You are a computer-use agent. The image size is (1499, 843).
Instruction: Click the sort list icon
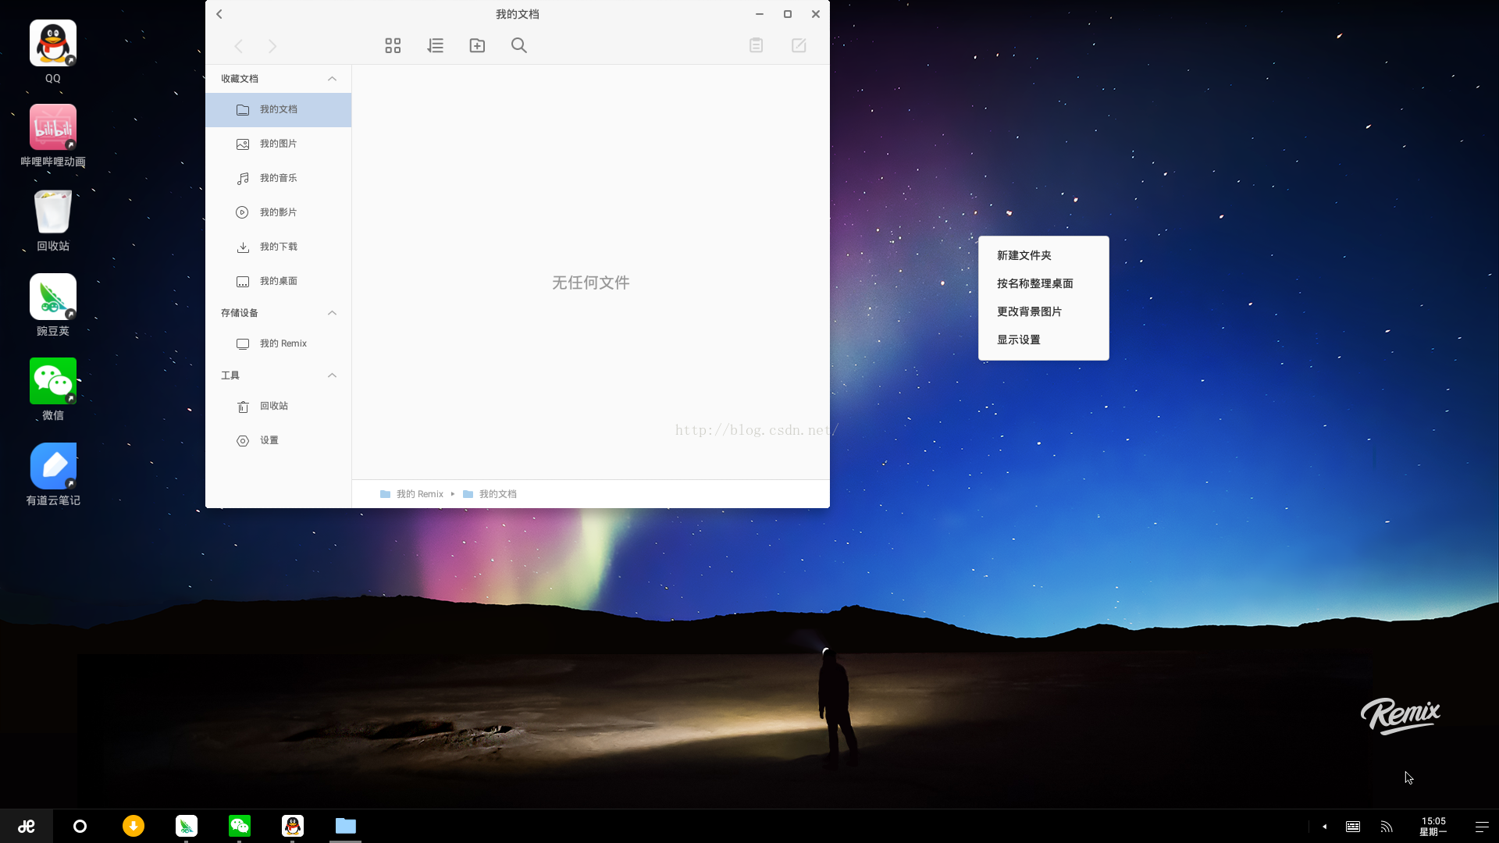tap(435, 46)
